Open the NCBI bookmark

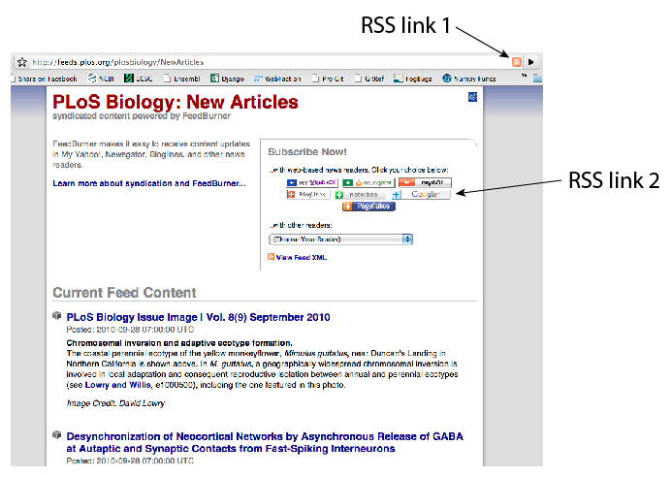101,79
